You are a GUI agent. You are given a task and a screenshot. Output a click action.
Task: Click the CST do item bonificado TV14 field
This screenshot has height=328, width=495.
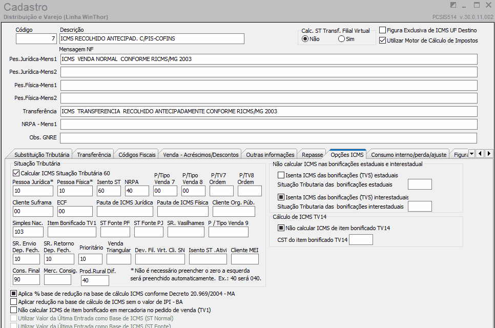point(361,240)
